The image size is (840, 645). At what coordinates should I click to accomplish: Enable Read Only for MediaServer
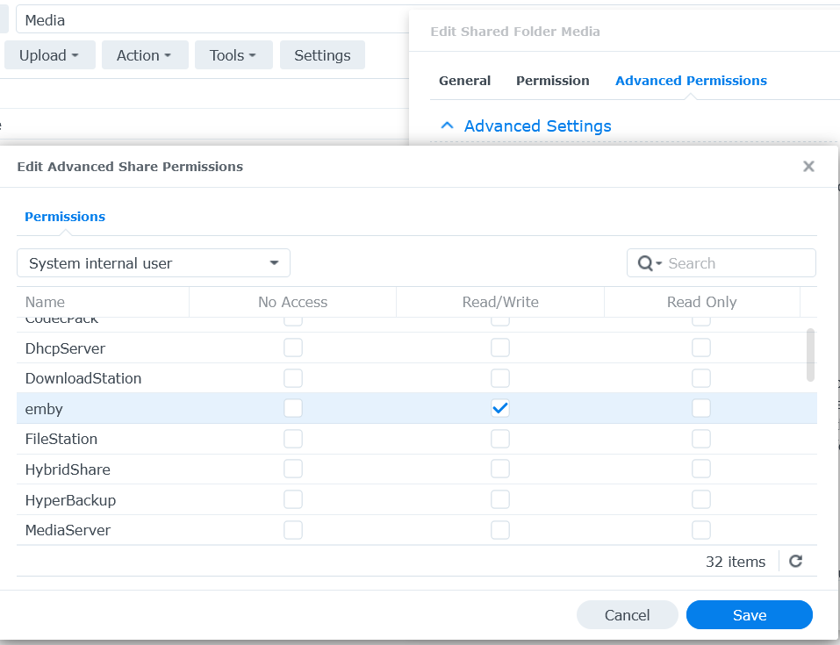[701, 530]
